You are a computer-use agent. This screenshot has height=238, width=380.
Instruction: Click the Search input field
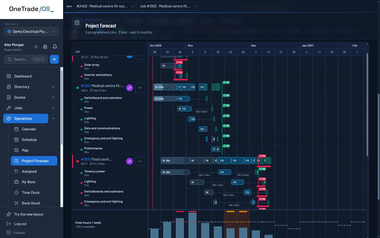[26, 59]
